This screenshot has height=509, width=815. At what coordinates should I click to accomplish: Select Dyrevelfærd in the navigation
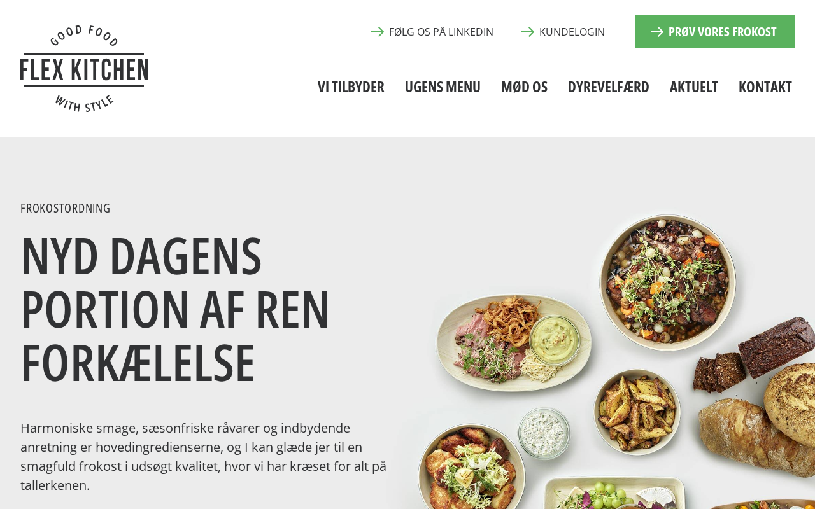tap(609, 87)
